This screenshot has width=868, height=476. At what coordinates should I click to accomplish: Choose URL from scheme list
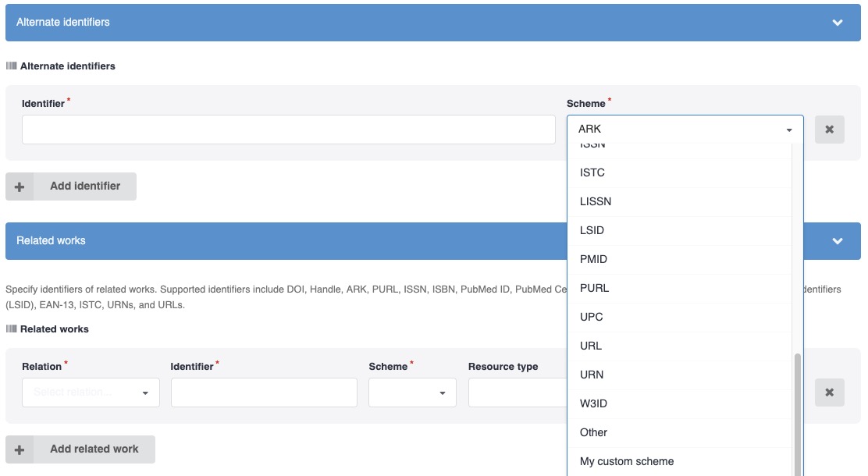coord(591,346)
